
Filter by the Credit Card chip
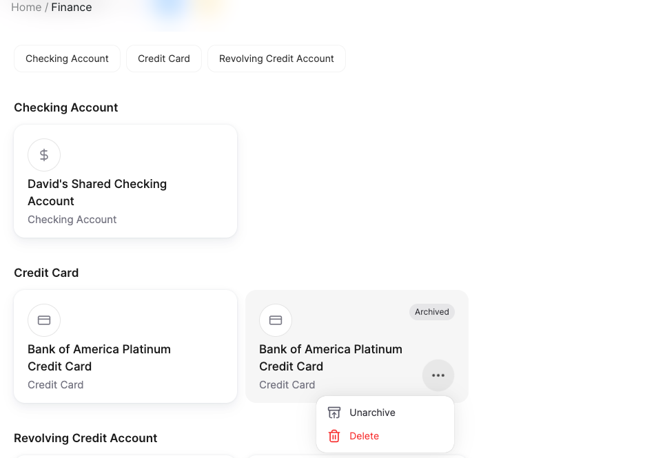(164, 59)
